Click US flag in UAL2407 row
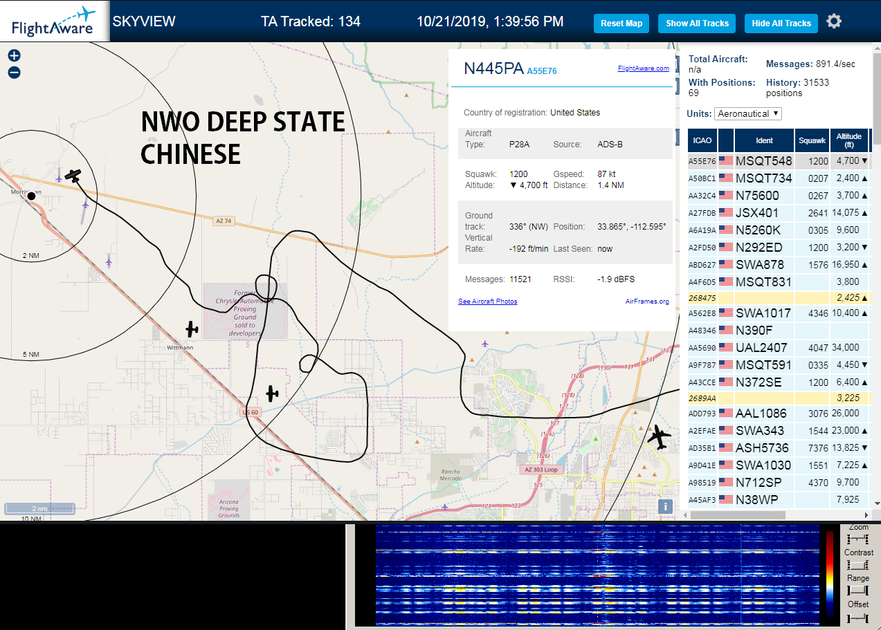The image size is (881, 630). 726,348
